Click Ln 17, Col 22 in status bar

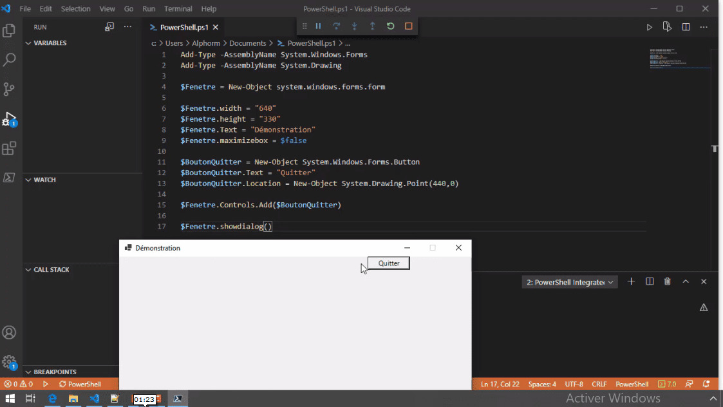[500, 384]
